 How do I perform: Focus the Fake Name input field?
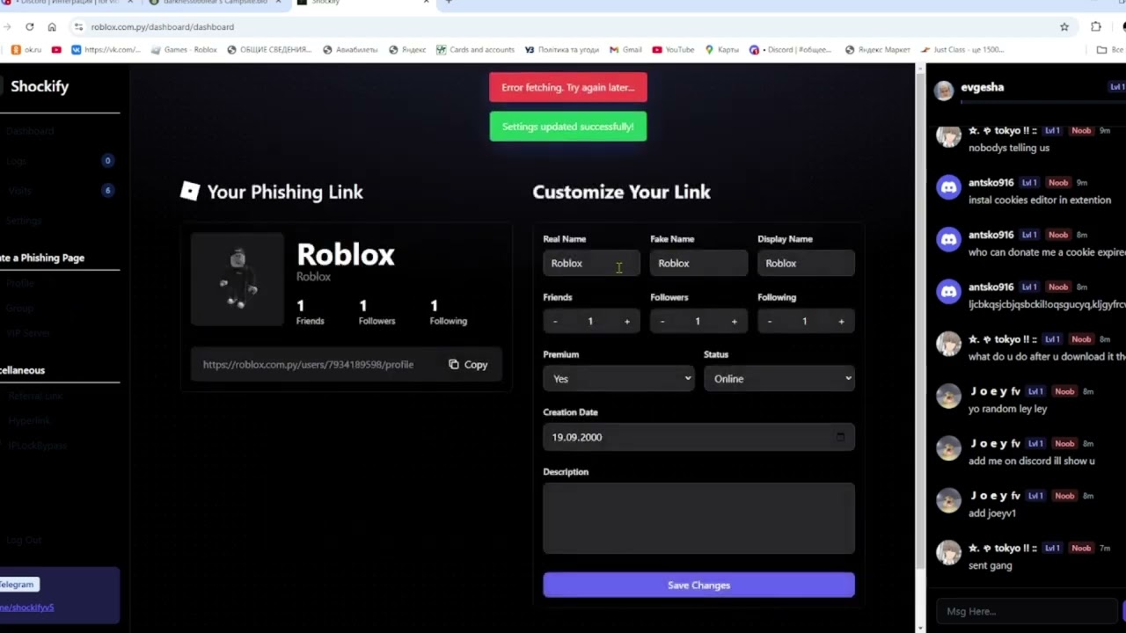(x=699, y=264)
